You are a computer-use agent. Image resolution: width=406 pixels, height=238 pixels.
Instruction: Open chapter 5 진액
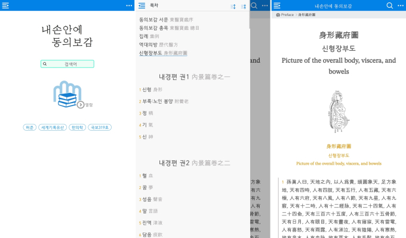coord(150,222)
